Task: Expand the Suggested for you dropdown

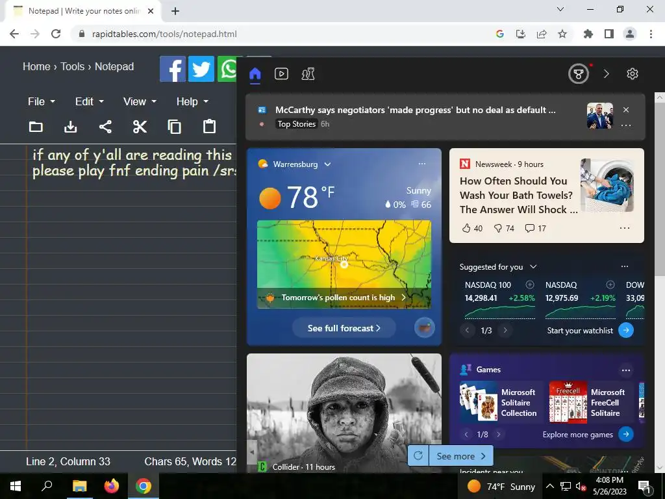Action: (534, 266)
